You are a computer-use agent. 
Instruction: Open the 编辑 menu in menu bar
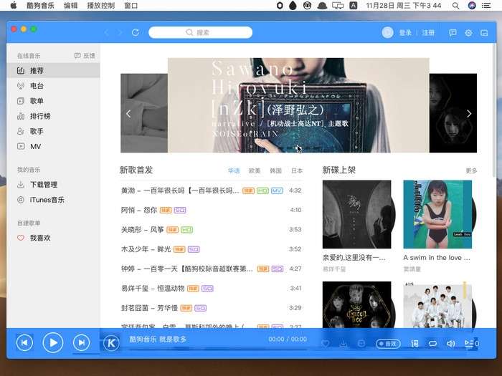71,6
